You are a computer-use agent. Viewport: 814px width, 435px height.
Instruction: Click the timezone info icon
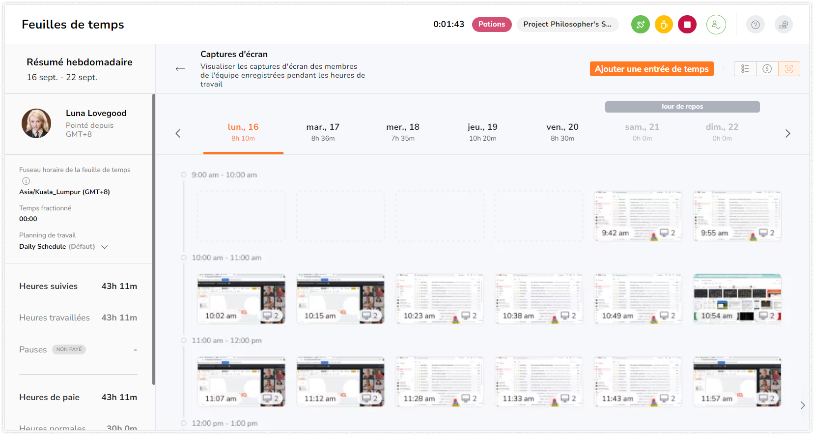tap(26, 181)
